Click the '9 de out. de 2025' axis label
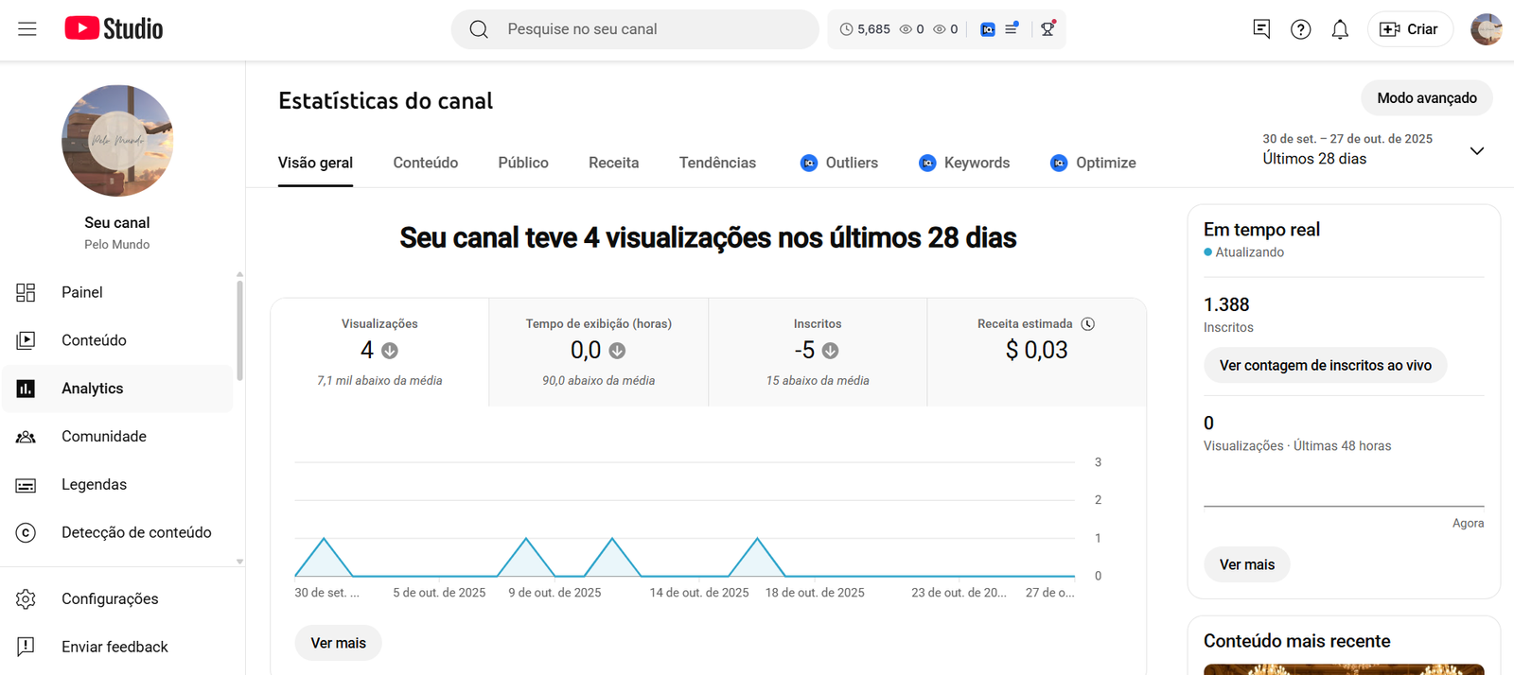 point(555,593)
